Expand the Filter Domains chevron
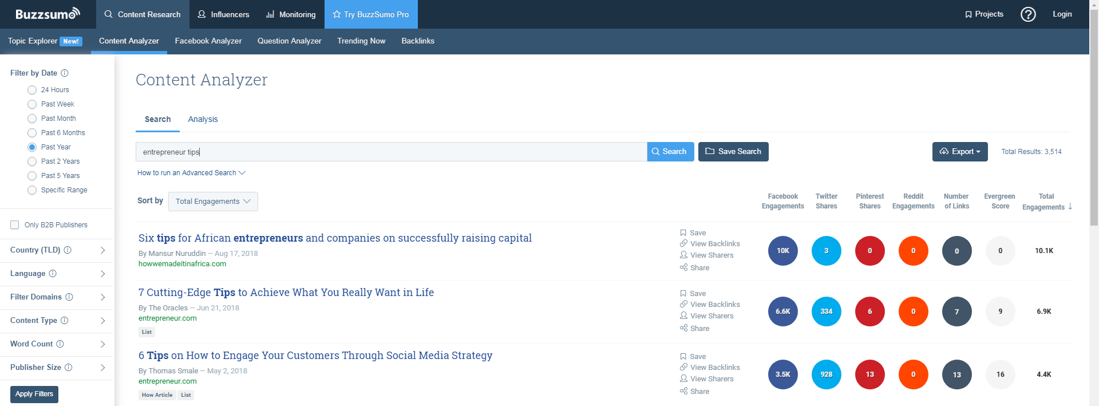This screenshot has width=1099, height=406. (103, 297)
